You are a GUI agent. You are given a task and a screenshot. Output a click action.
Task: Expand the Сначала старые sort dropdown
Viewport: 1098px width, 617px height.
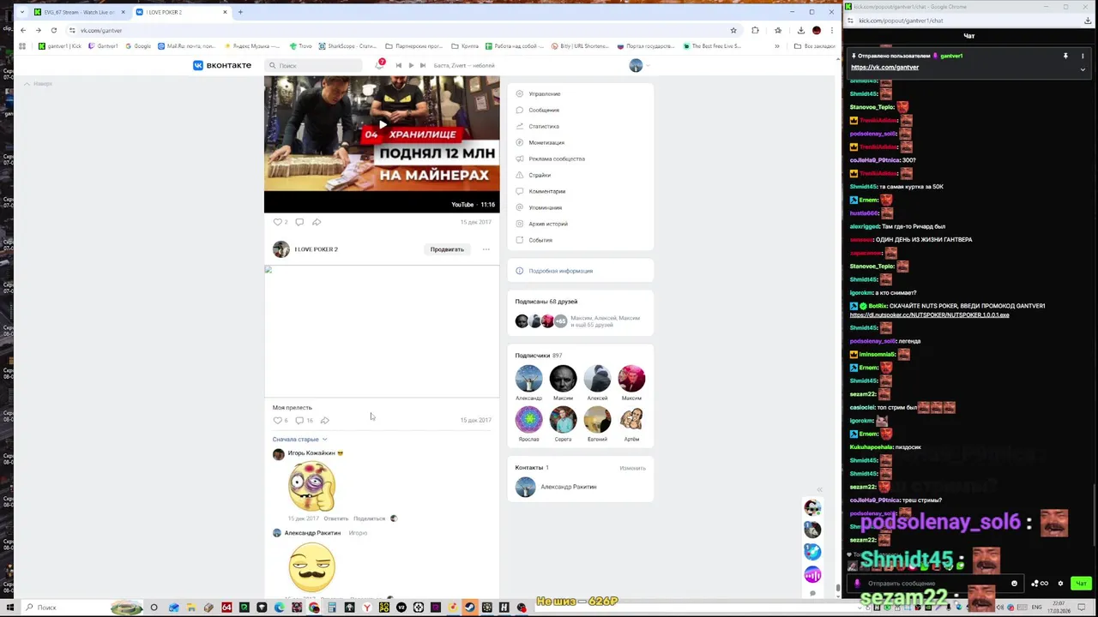(x=299, y=439)
